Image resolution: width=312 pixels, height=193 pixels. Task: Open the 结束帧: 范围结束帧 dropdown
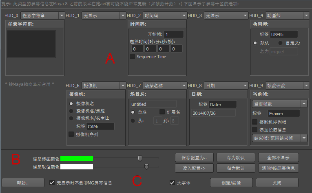click(x=279, y=138)
